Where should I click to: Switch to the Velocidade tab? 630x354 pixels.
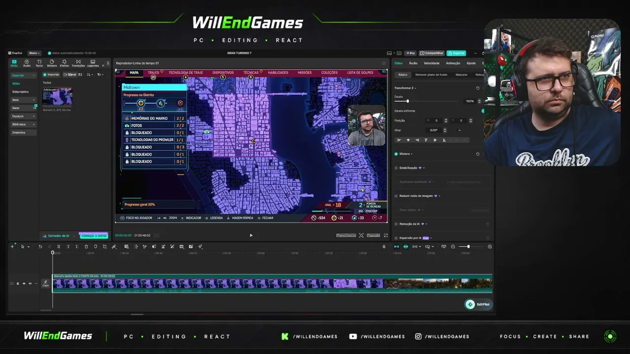pyautogui.click(x=431, y=63)
